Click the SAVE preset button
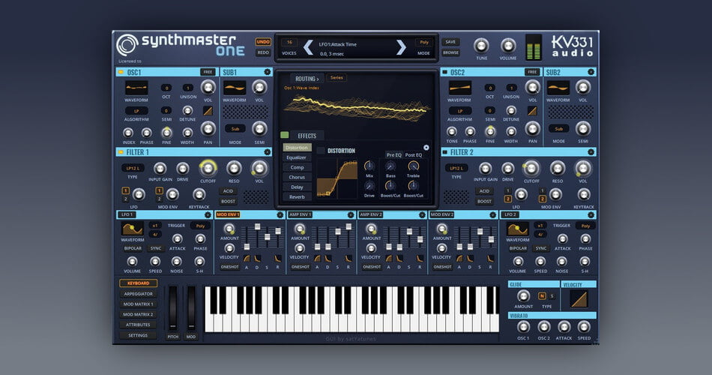Image resolution: width=712 pixels, height=375 pixels. [x=450, y=42]
